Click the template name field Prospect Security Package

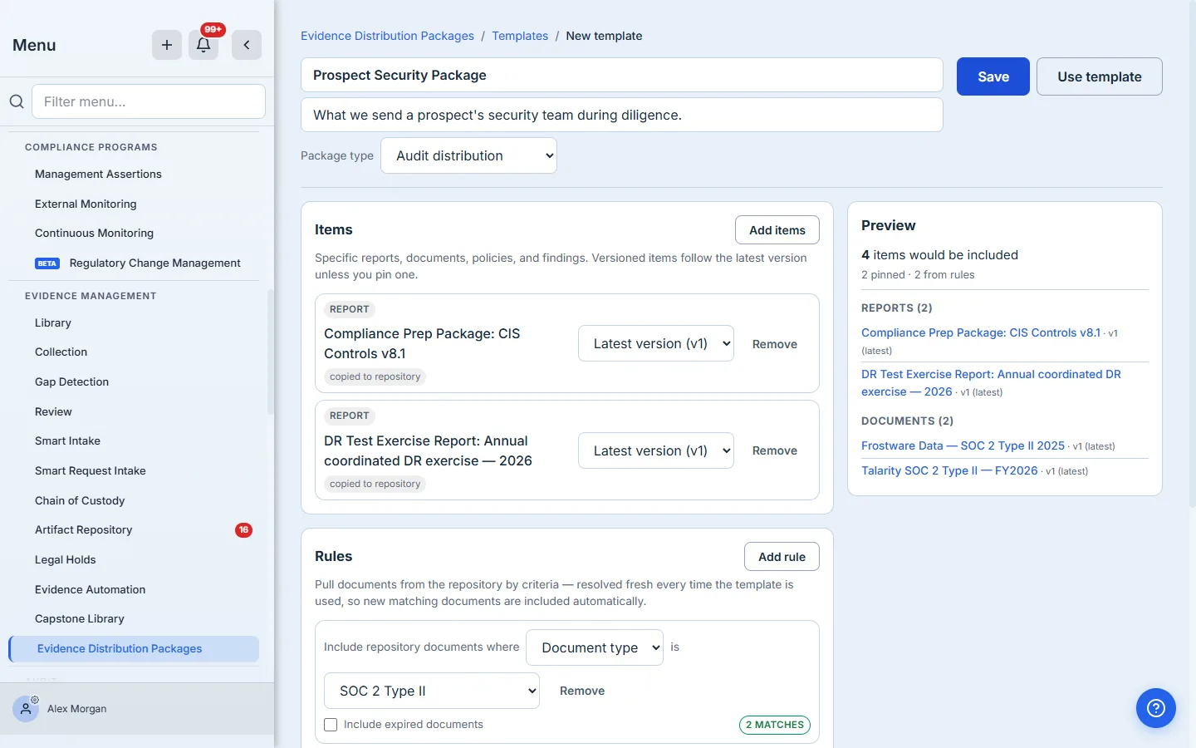(622, 75)
